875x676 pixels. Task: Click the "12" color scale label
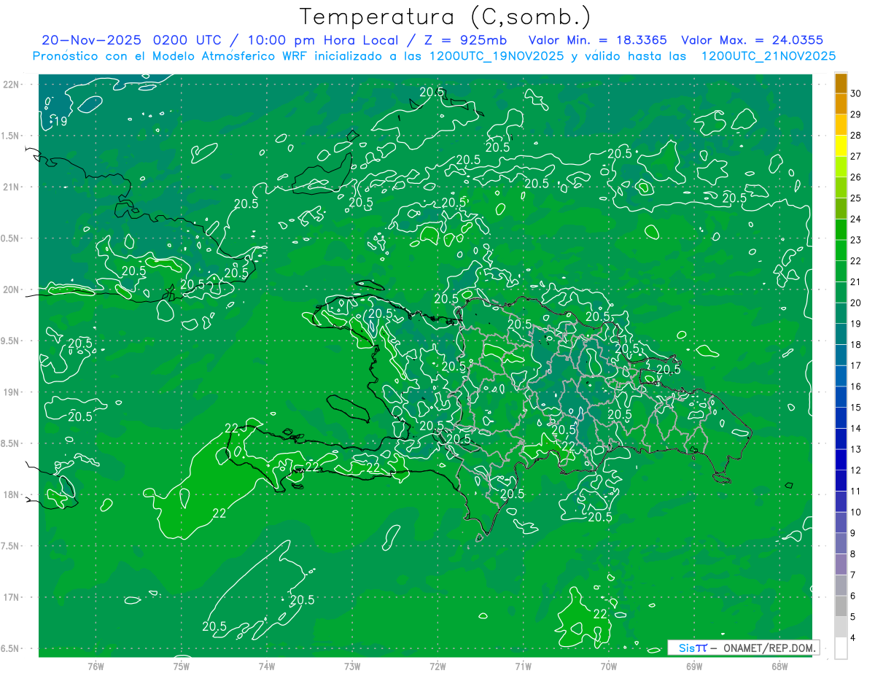855,470
